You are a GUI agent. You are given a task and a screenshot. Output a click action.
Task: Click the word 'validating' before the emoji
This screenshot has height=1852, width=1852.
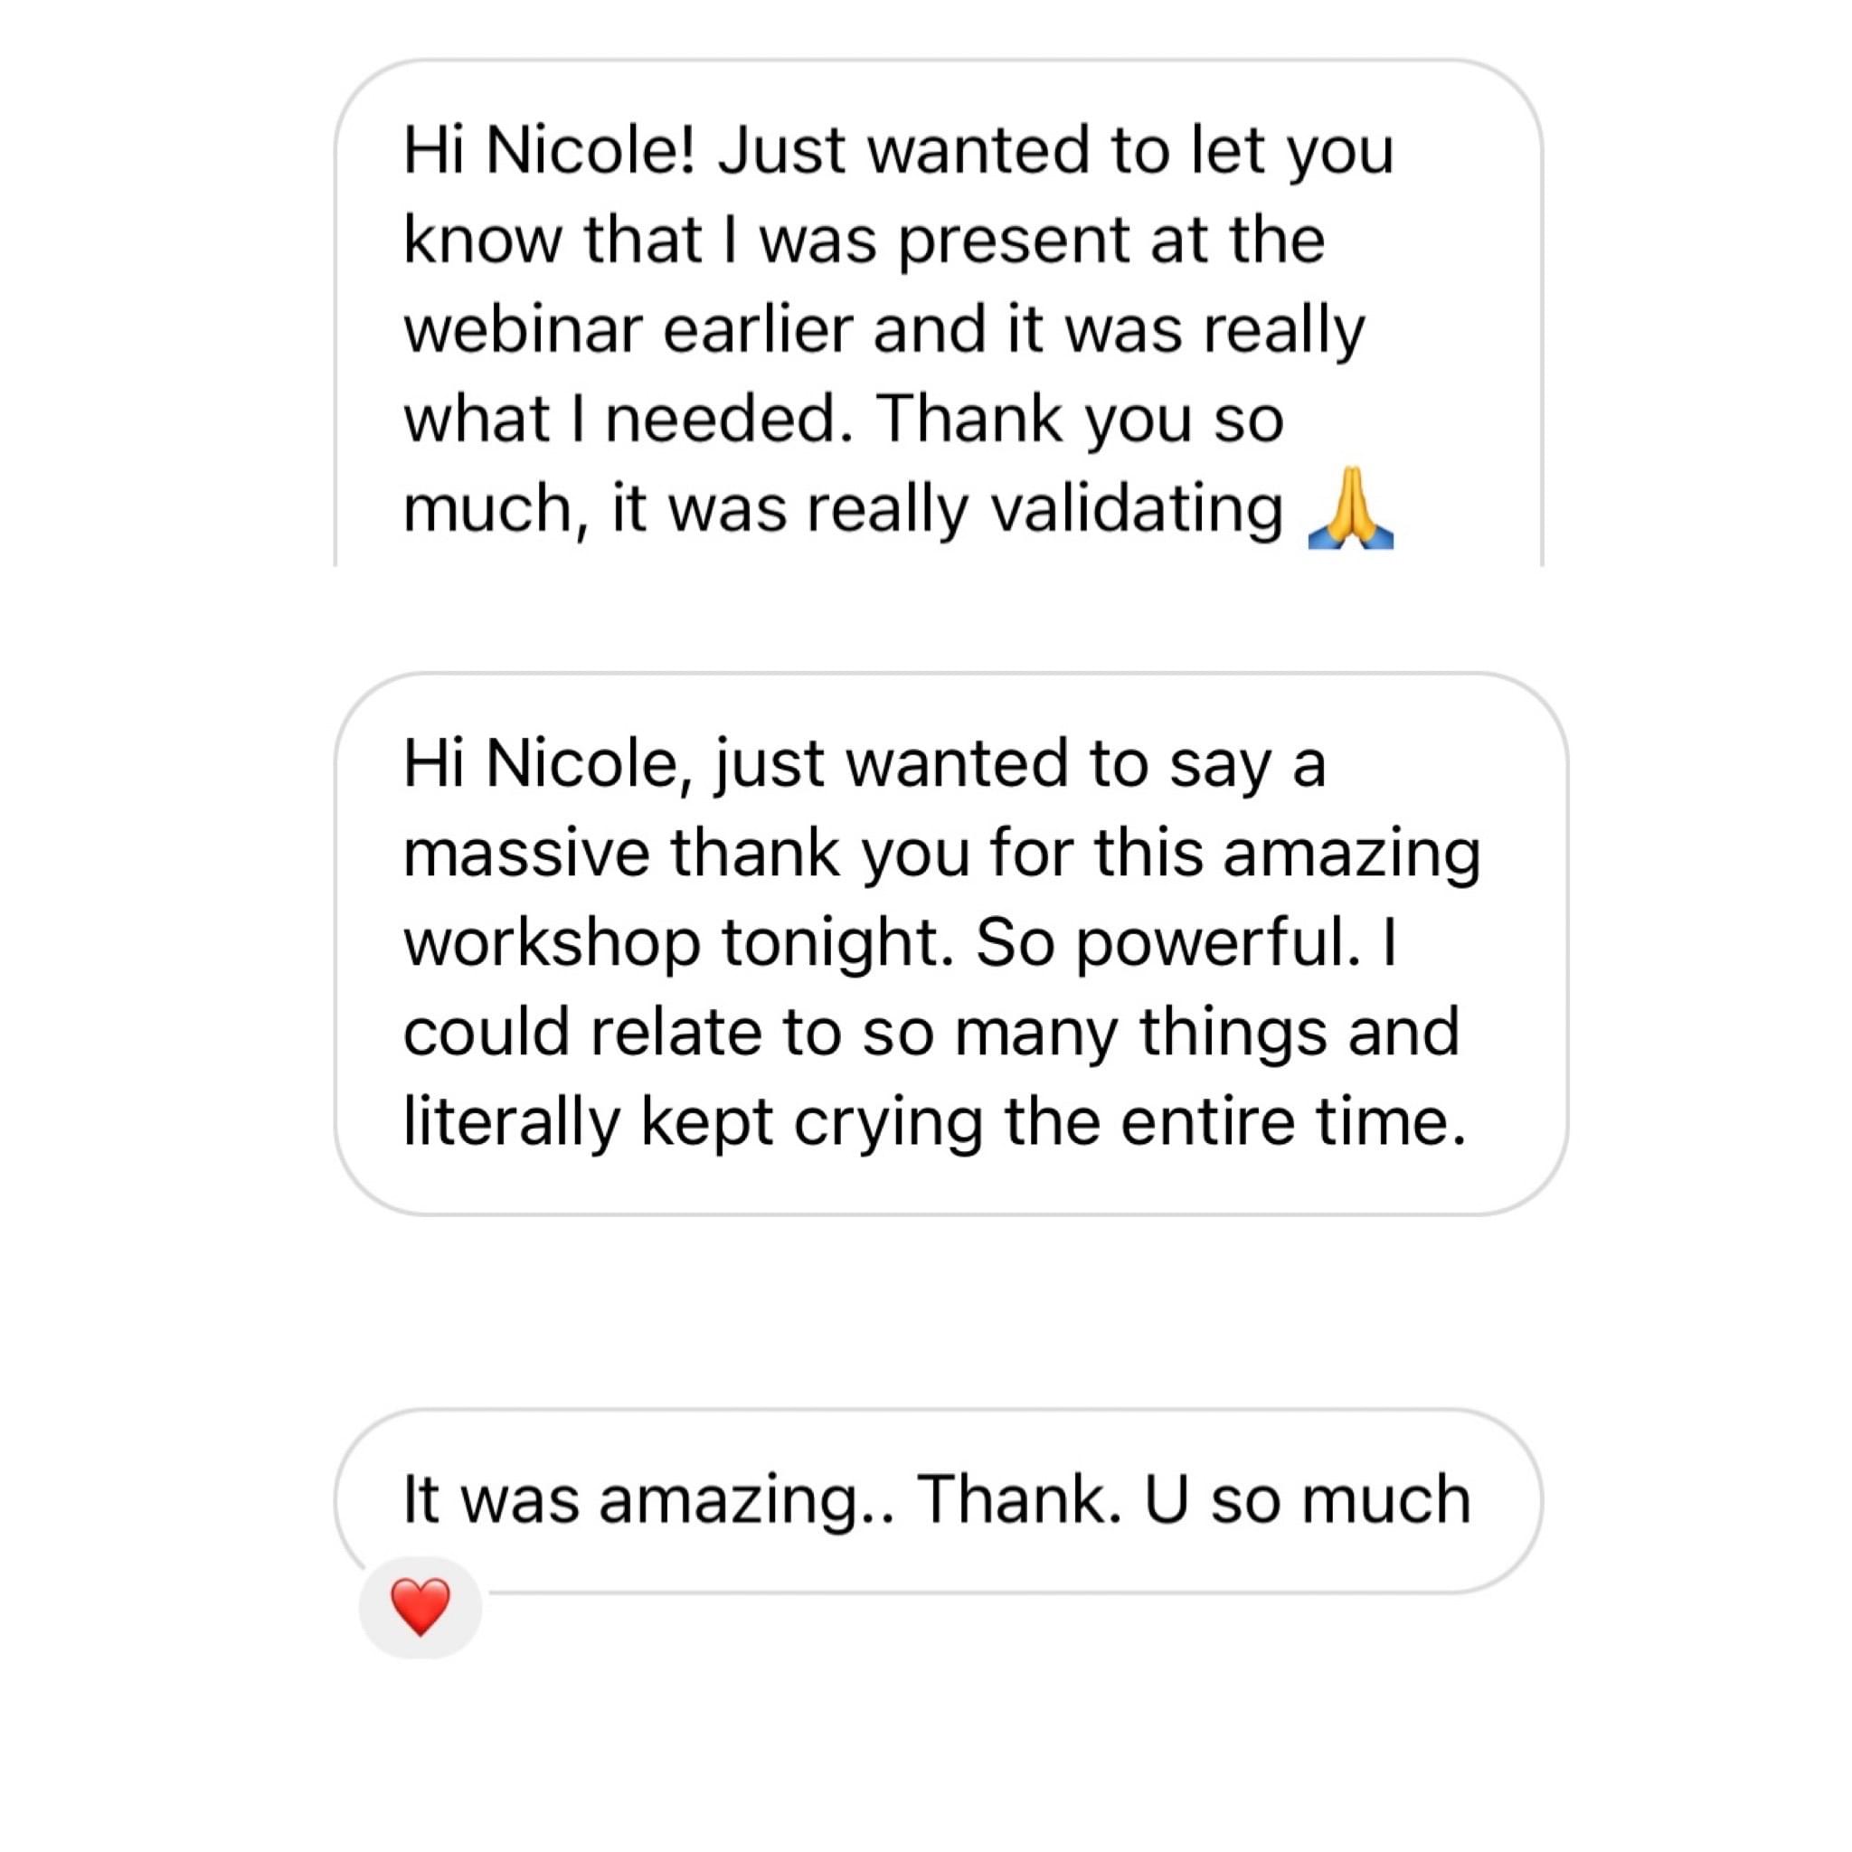tap(1136, 509)
